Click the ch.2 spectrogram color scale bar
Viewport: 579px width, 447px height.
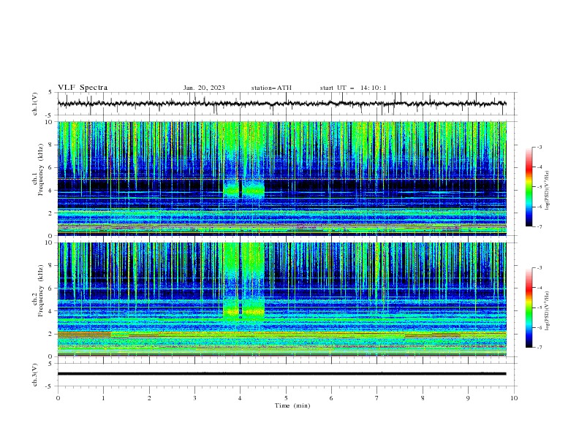pyautogui.click(x=529, y=307)
